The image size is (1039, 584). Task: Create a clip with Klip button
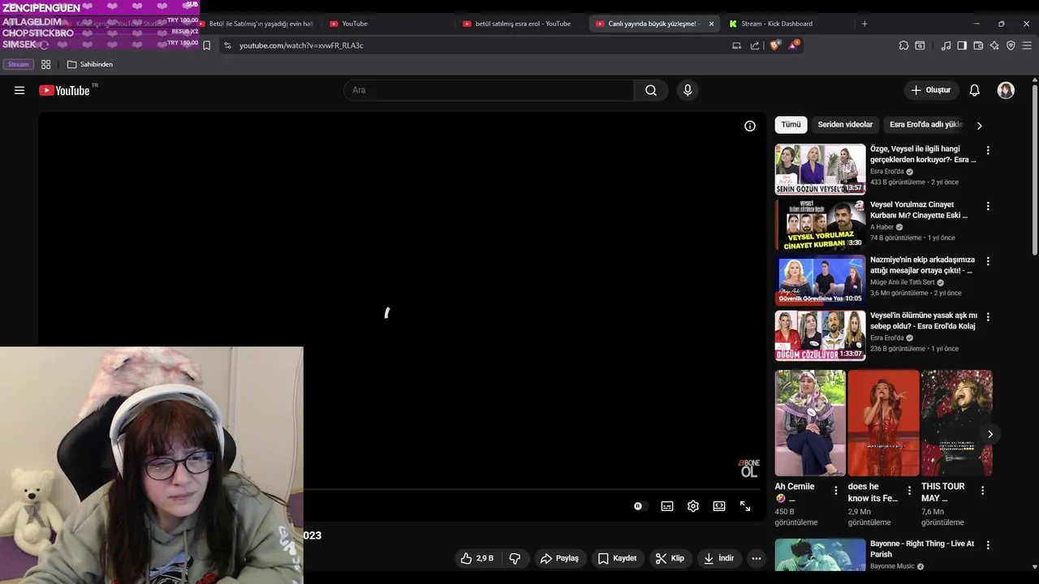pos(670,558)
